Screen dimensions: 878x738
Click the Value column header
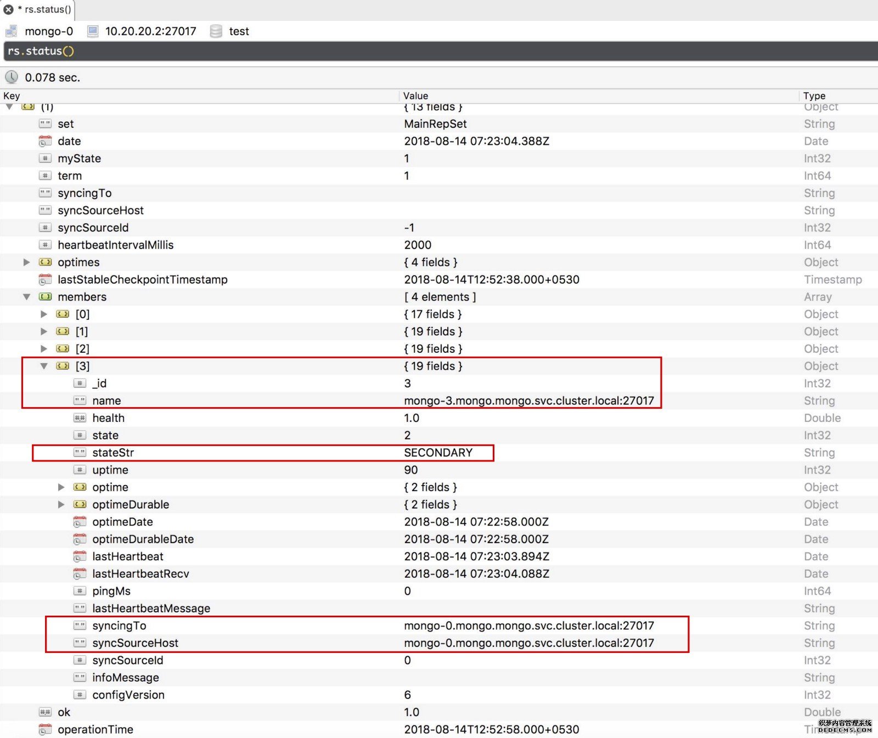[x=415, y=95]
